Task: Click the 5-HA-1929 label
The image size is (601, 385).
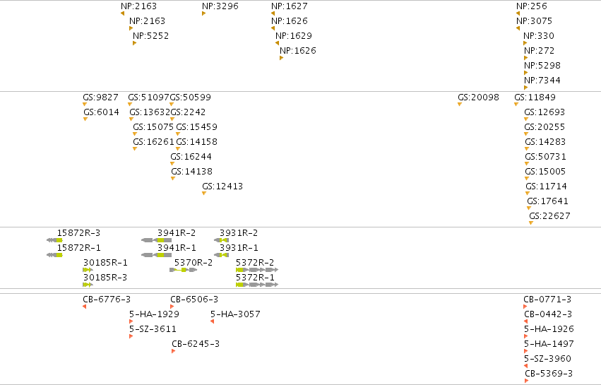Action: click(x=154, y=314)
